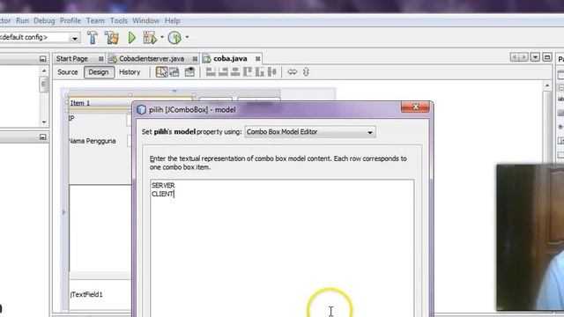Select the Nama Pengguna label in form

pos(93,141)
